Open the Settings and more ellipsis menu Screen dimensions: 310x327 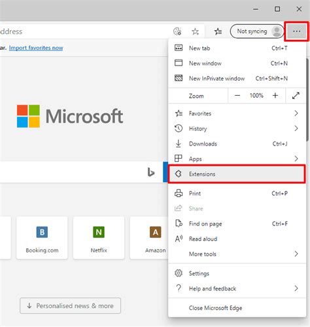coord(296,31)
